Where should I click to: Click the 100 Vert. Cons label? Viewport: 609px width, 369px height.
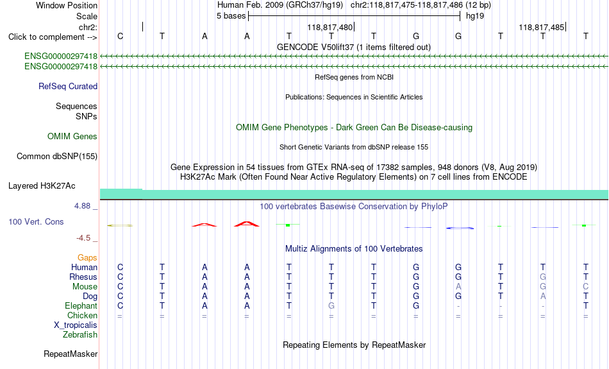click(x=36, y=221)
